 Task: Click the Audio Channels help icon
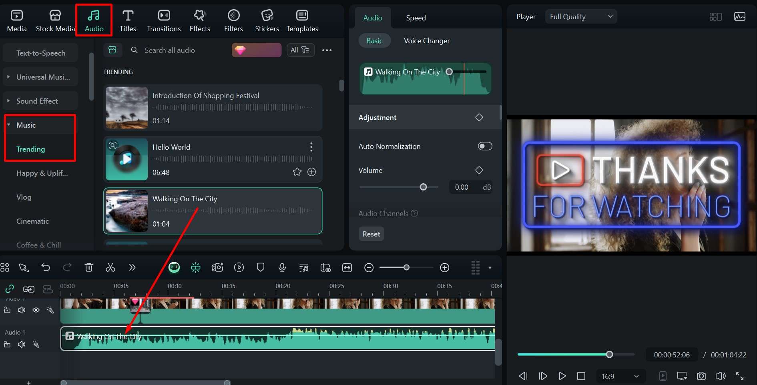coord(414,213)
